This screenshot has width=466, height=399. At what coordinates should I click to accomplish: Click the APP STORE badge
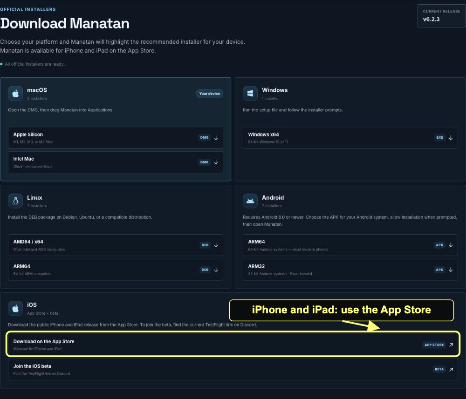pyautogui.click(x=434, y=345)
